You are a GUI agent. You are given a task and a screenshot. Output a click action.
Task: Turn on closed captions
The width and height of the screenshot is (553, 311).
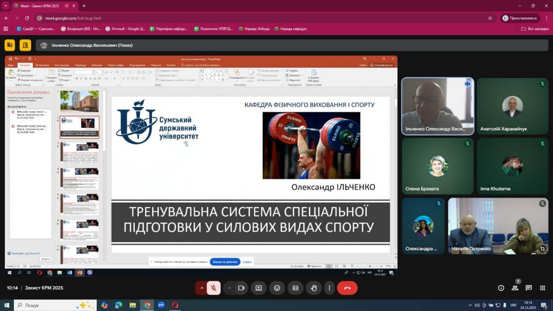(296, 288)
